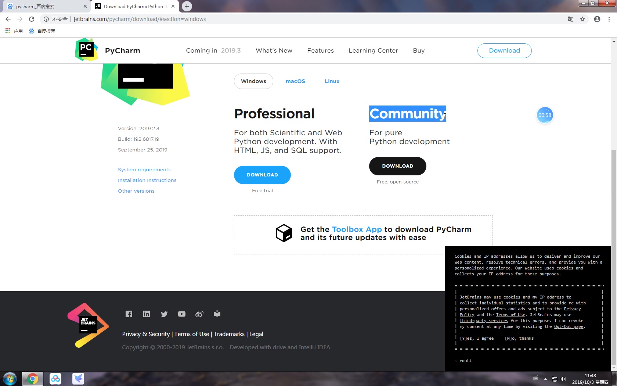Image resolution: width=617 pixels, height=386 pixels.
Task: Open Privacy Policy link in cookie notice
Action: [x=572, y=309]
